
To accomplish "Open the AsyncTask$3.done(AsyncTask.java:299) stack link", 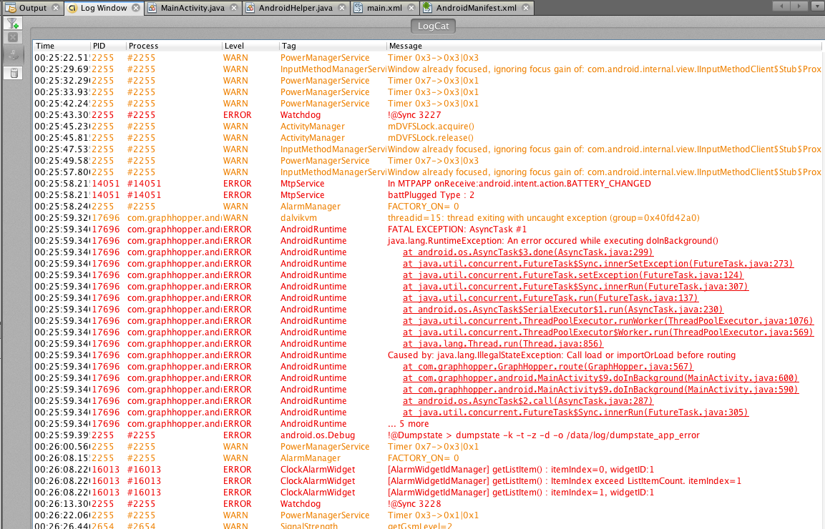I will click(528, 252).
